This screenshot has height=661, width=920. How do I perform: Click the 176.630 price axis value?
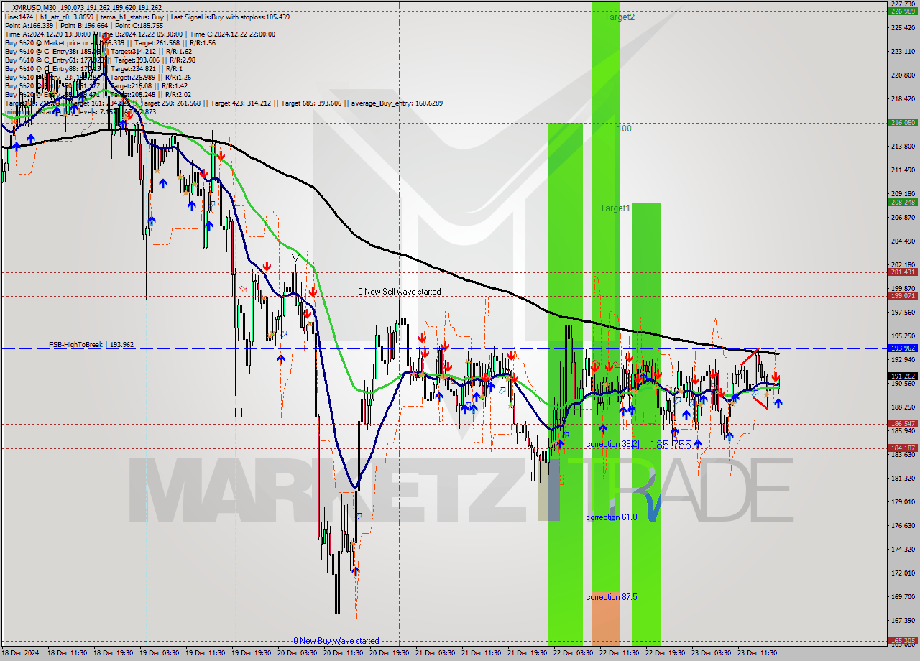pos(903,525)
